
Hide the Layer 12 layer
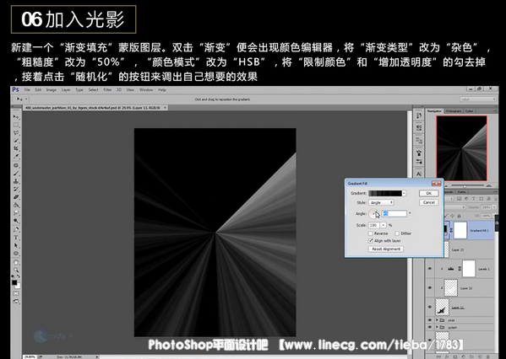pos(430,287)
